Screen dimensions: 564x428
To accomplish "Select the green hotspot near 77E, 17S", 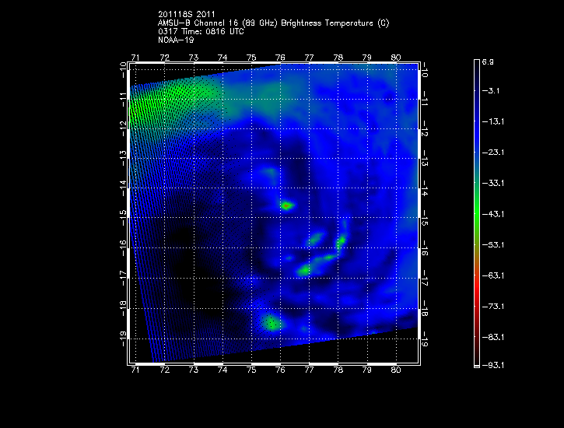I will pyautogui.click(x=304, y=270).
